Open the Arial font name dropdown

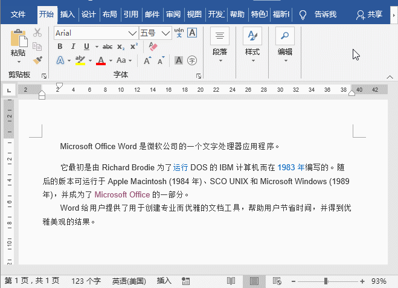[132, 33]
